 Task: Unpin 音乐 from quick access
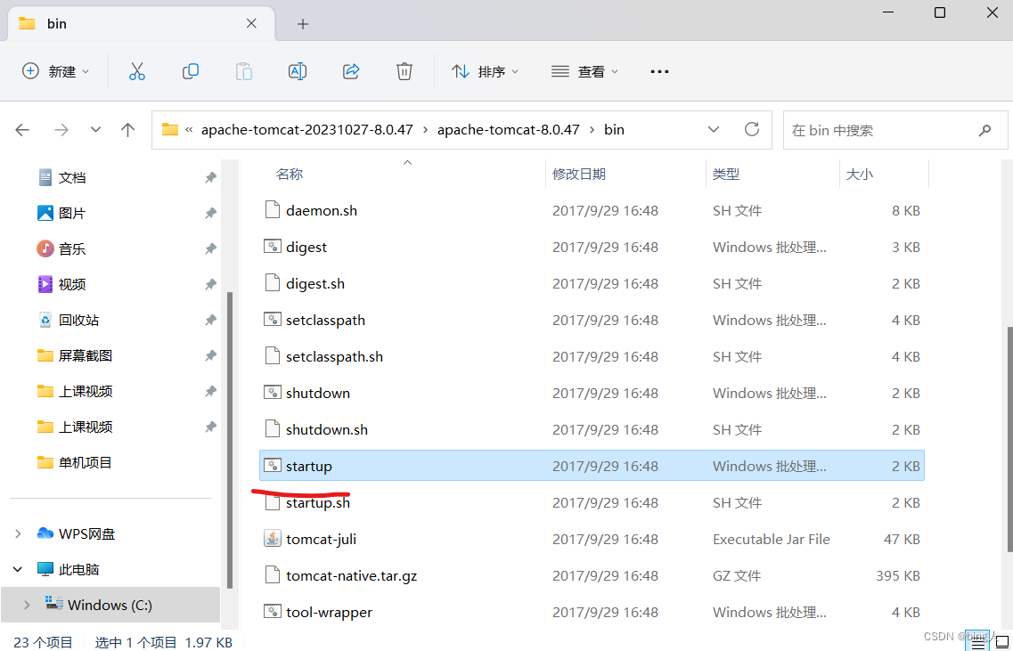coord(210,248)
